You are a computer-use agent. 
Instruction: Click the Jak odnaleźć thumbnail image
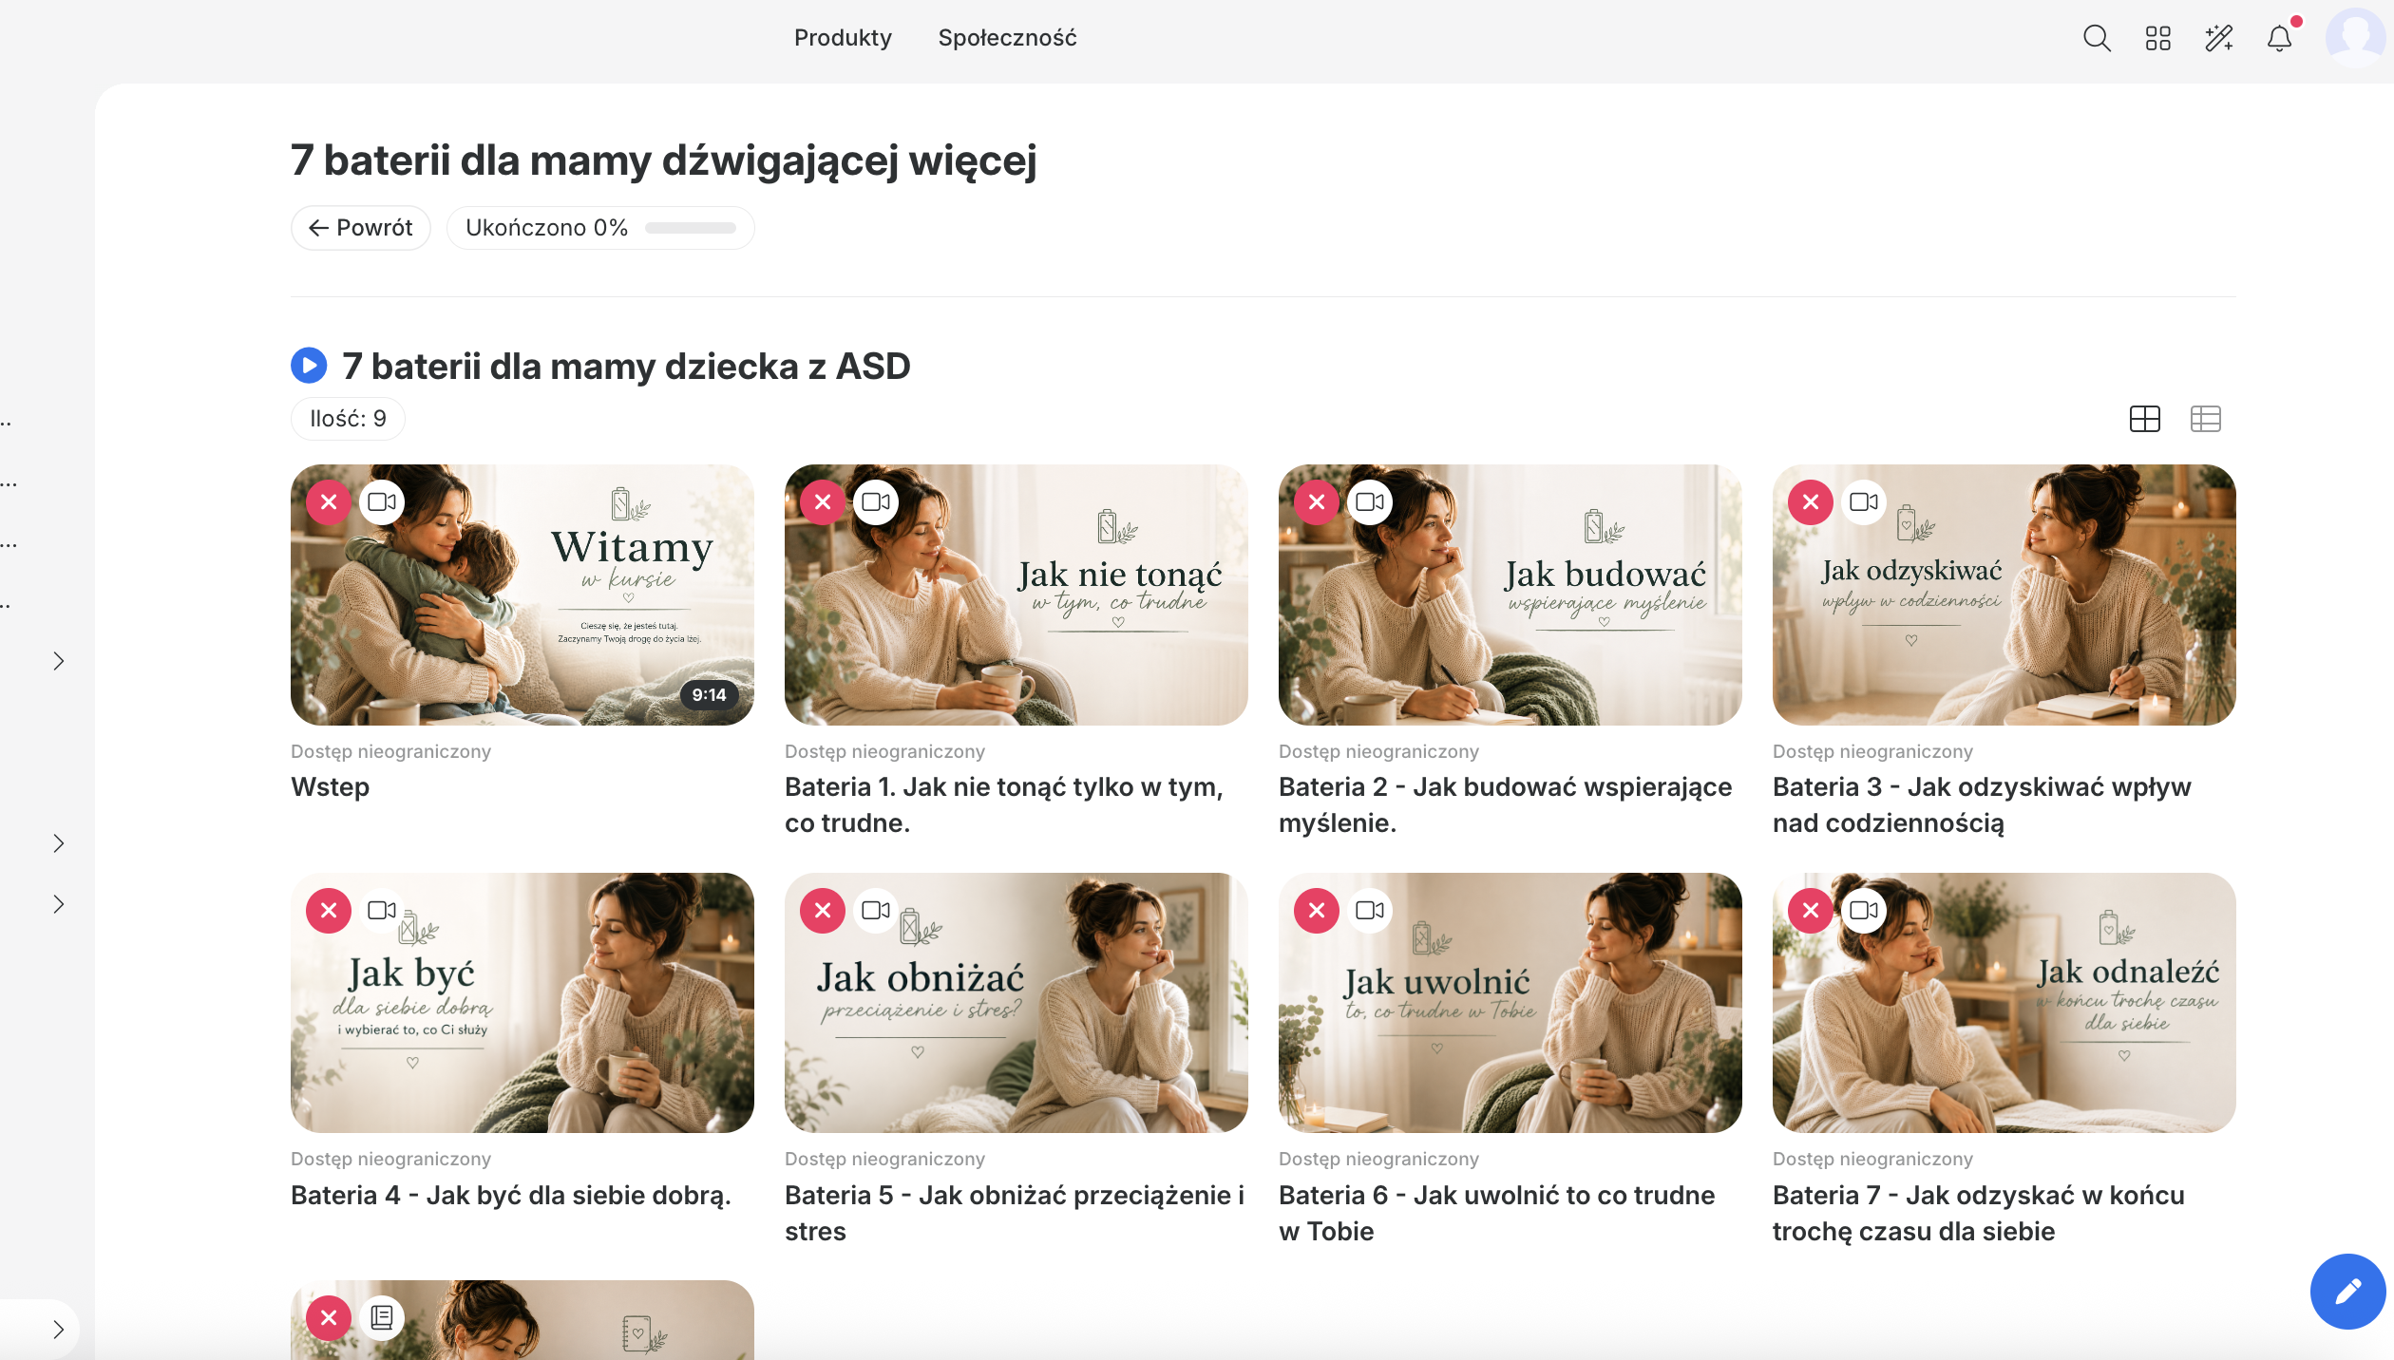coord(2004,1003)
